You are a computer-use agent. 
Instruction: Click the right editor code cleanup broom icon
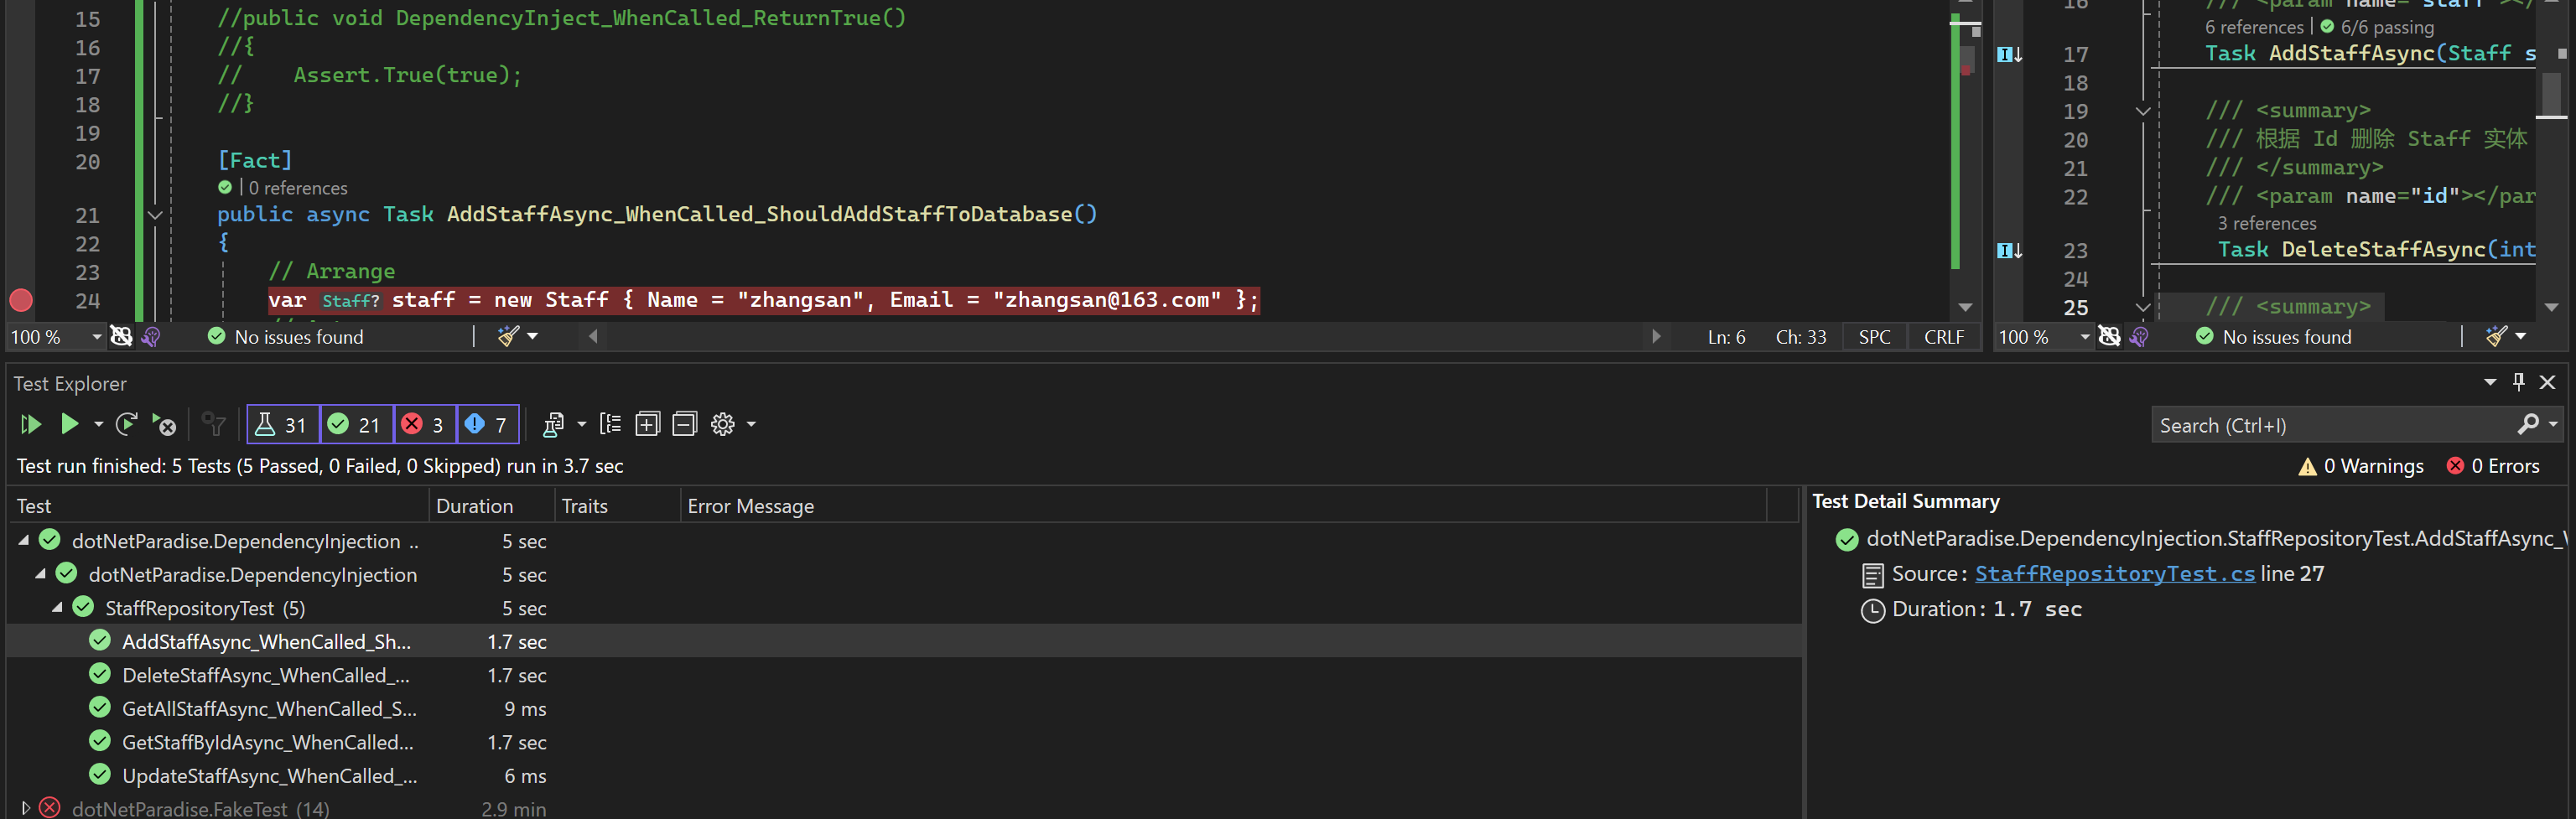tap(2496, 336)
